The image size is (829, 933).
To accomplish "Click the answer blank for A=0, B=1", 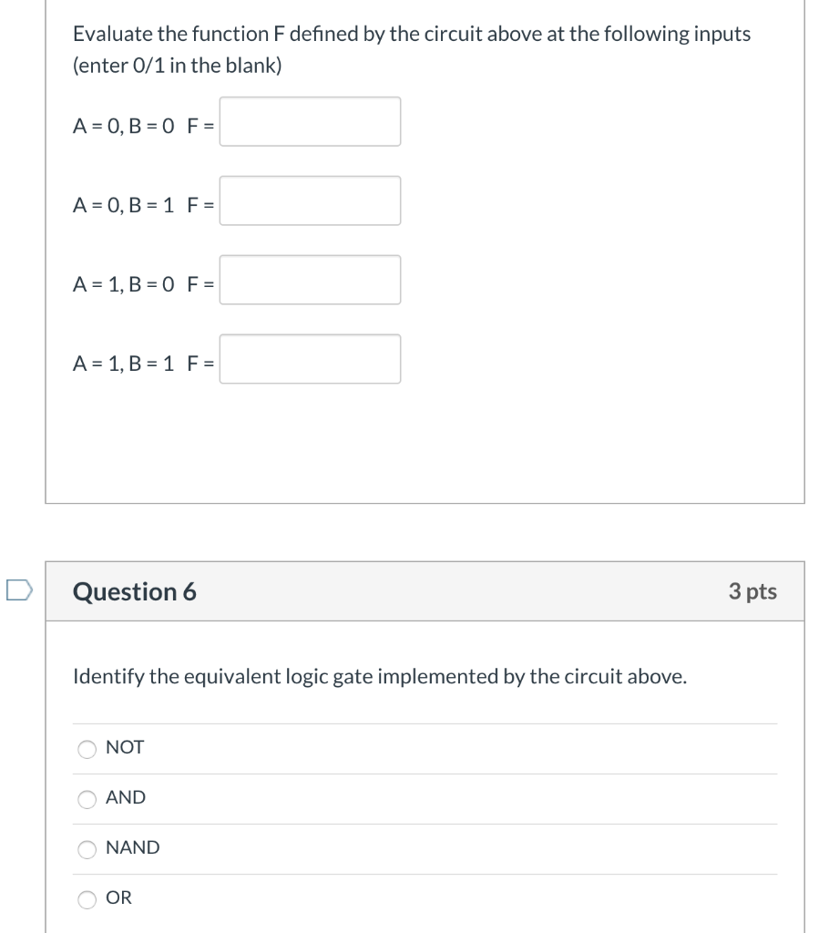I will 310,200.
